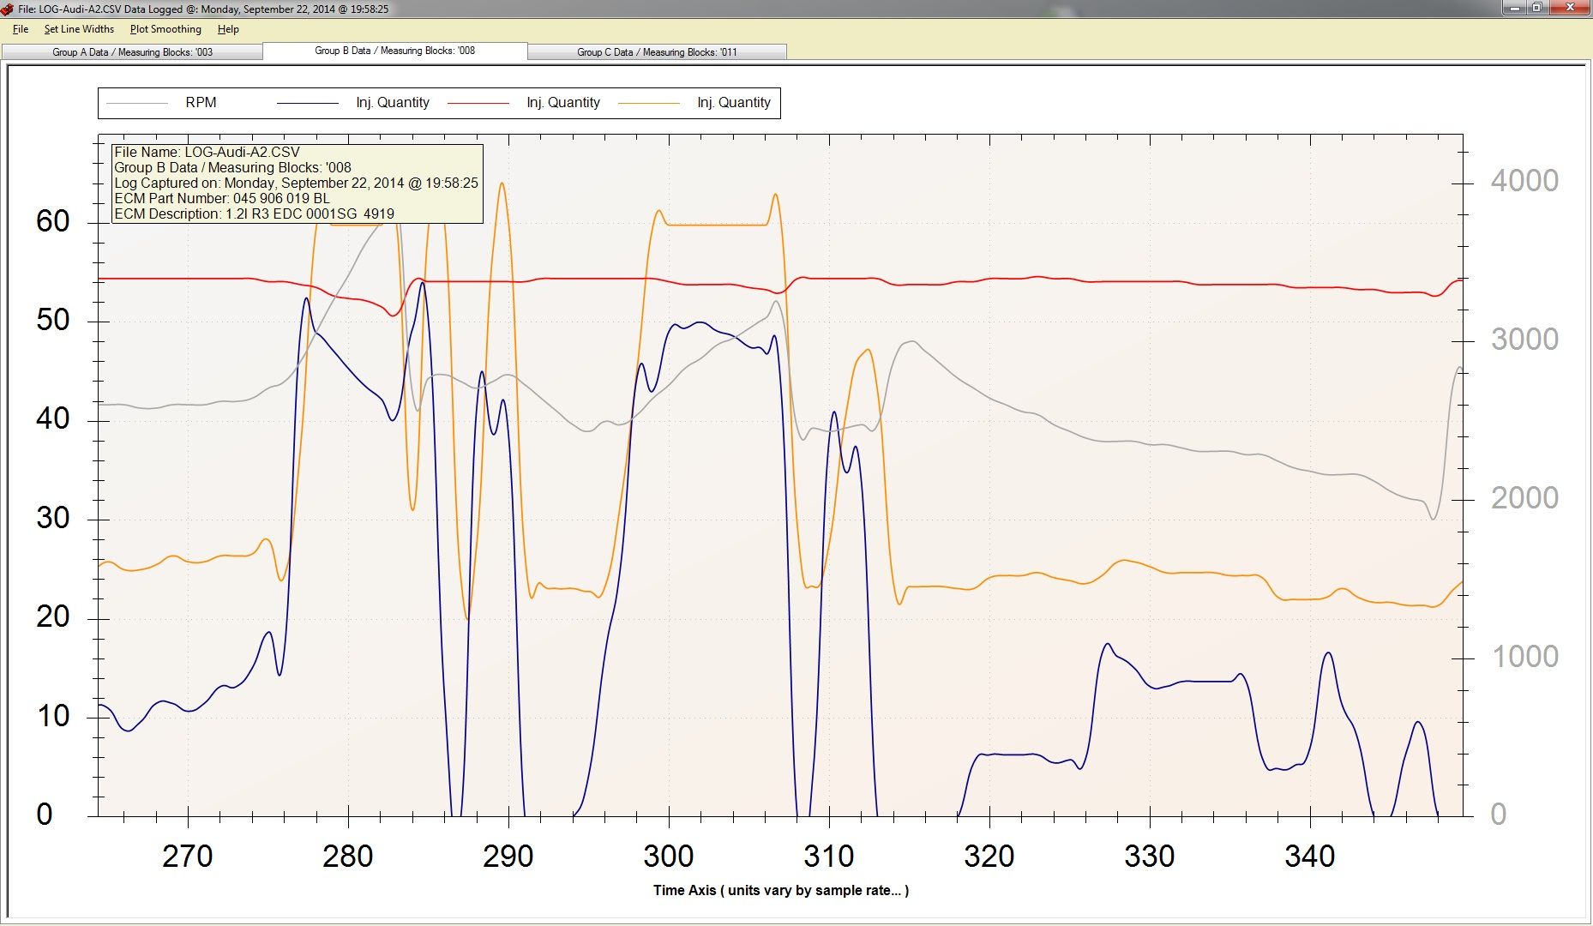Select the Group B Data Measuring Blocks '008 tab

pyautogui.click(x=394, y=51)
